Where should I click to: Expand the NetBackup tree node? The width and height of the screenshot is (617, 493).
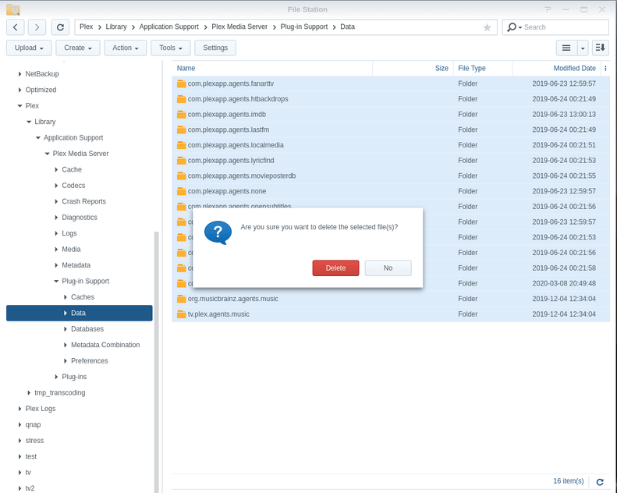tap(20, 74)
